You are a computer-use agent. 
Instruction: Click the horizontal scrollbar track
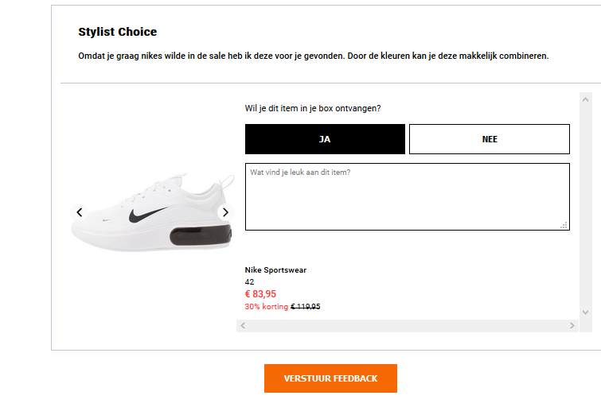pyautogui.click(x=406, y=326)
